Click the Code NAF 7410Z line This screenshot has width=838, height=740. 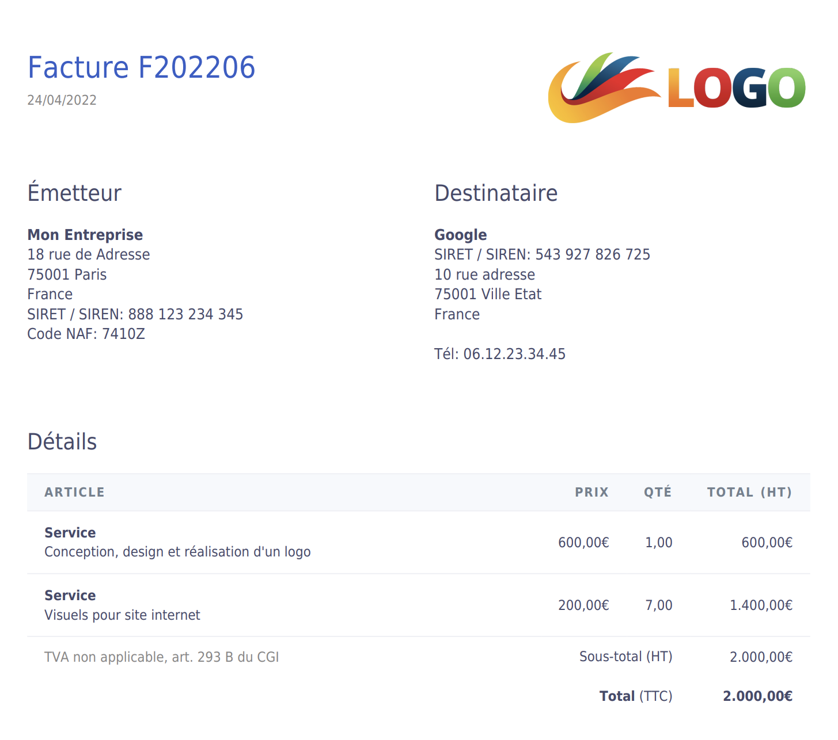pos(86,334)
